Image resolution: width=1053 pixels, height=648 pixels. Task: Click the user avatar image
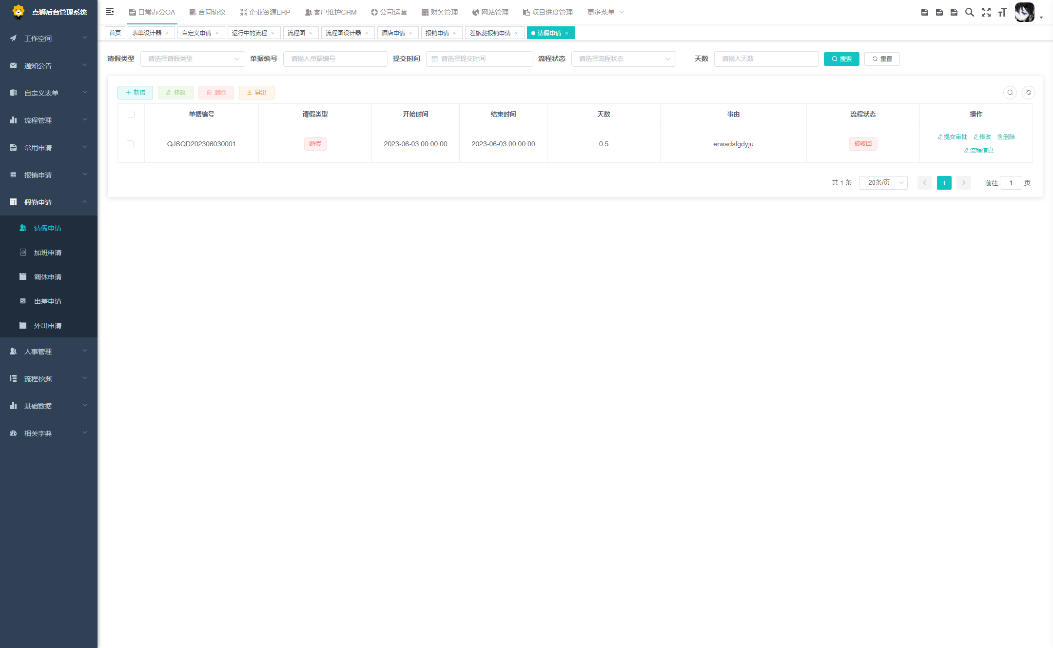click(x=1024, y=12)
